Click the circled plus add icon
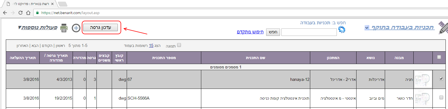 (76, 28)
